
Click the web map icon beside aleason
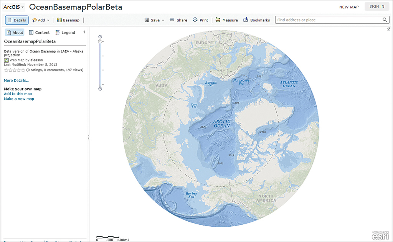(6, 60)
